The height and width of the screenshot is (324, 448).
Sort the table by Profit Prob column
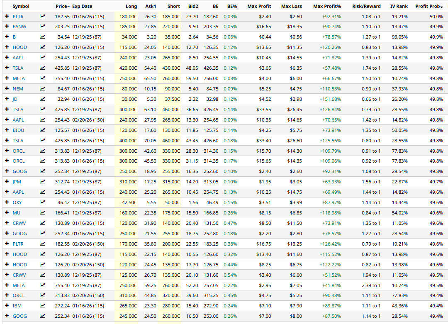tap(429, 6)
